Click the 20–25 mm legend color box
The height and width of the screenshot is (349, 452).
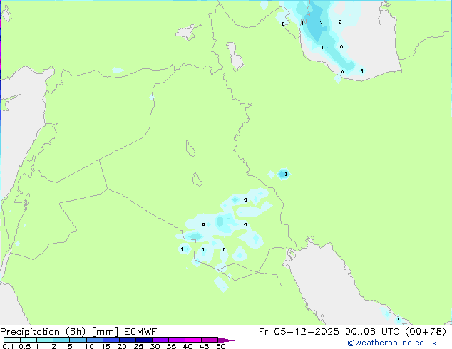(x=128, y=340)
